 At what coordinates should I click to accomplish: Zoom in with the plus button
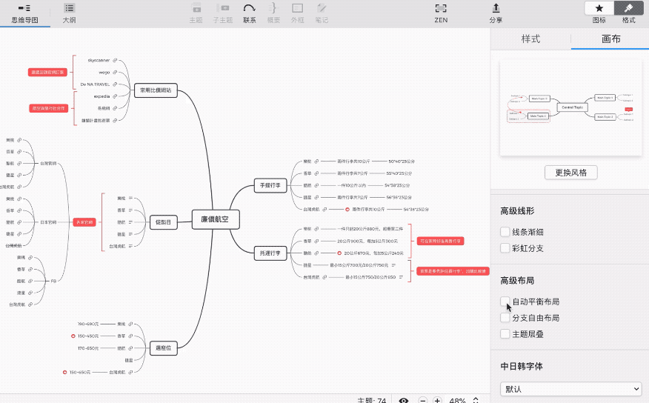coord(437,400)
